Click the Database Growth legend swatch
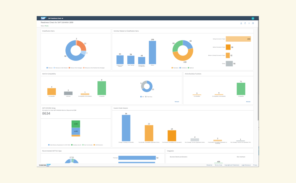This screenshot has height=183, width=296. (x=72, y=145)
